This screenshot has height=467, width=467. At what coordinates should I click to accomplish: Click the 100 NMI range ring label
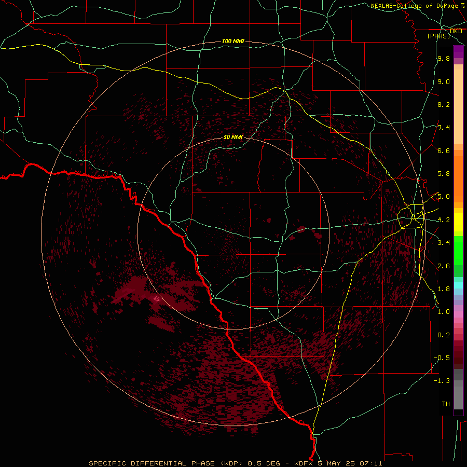(233, 41)
